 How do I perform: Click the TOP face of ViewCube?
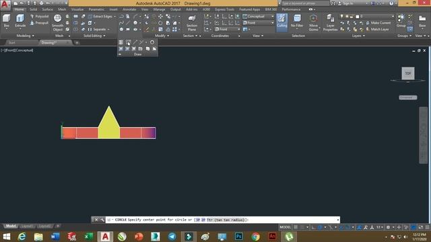click(x=408, y=73)
